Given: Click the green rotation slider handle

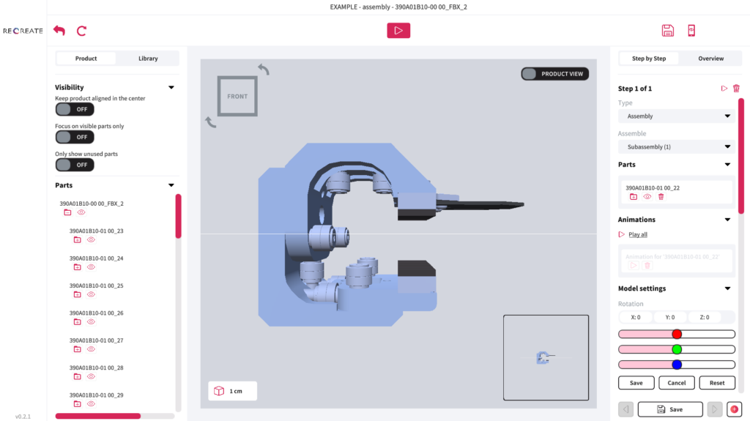Looking at the screenshot, I should pyautogui.click(x=677, y=349).
